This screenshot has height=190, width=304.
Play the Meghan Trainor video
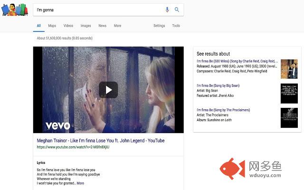(108, 89)
